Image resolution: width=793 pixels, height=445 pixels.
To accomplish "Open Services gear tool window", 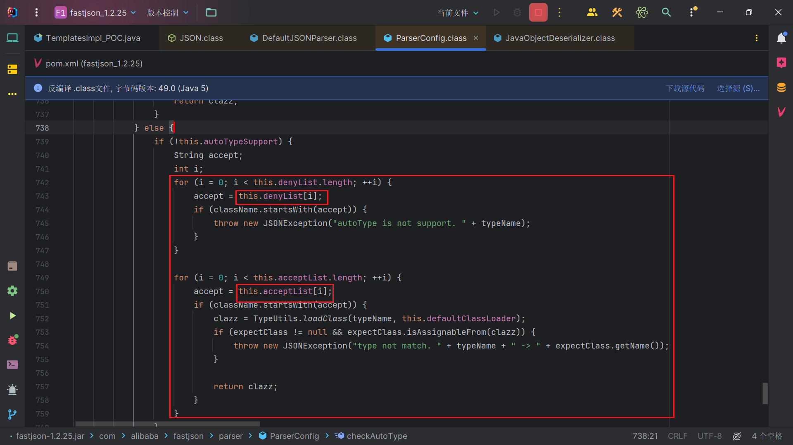I will pos(12,291).
